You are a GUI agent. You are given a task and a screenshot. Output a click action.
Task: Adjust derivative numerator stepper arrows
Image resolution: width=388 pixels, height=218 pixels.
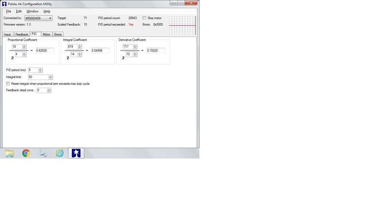pyautogui.click(x=135, y=47)
